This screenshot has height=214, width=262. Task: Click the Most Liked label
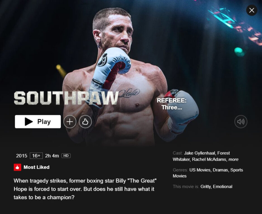36,167
